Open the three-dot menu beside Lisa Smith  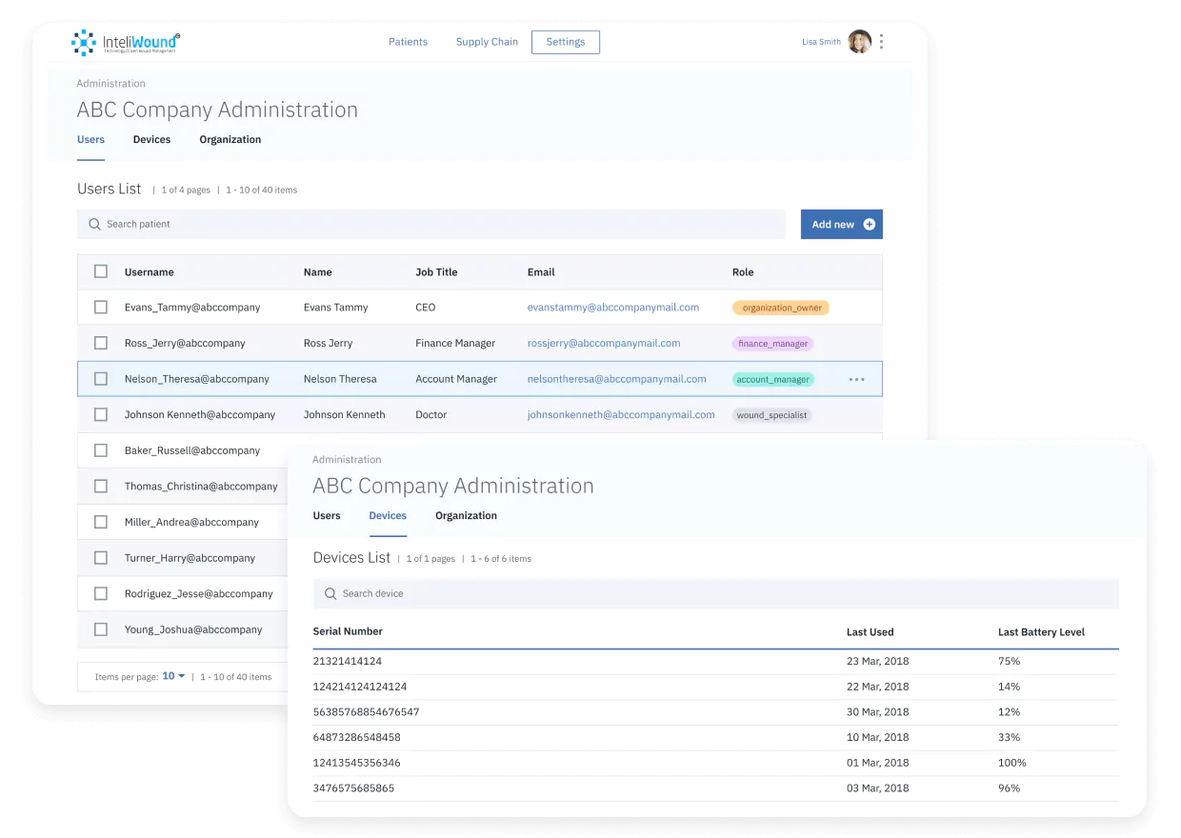[x=882, y=42]
